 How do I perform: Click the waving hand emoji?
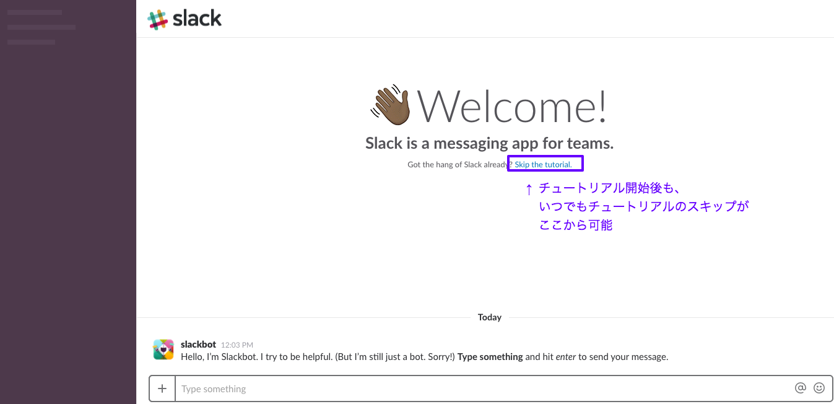pyautogui.click(x=391, y=105)
